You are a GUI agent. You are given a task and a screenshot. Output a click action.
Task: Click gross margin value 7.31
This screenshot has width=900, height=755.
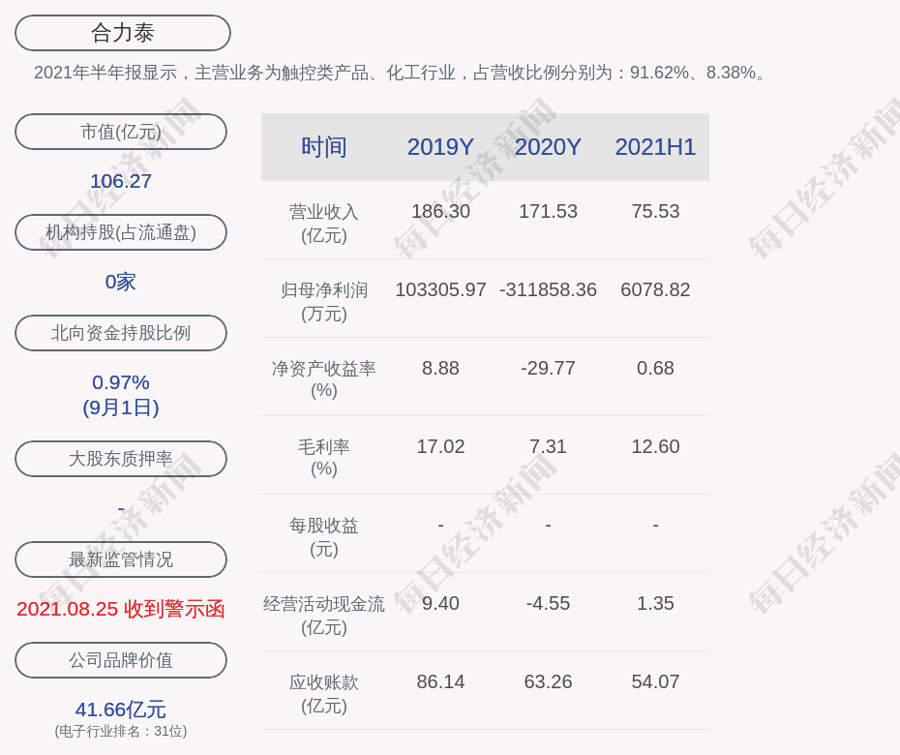[x=548, y=446]
